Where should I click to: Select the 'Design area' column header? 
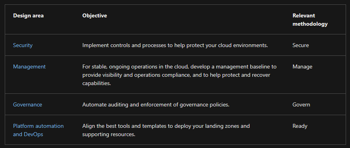coord(29,15)
